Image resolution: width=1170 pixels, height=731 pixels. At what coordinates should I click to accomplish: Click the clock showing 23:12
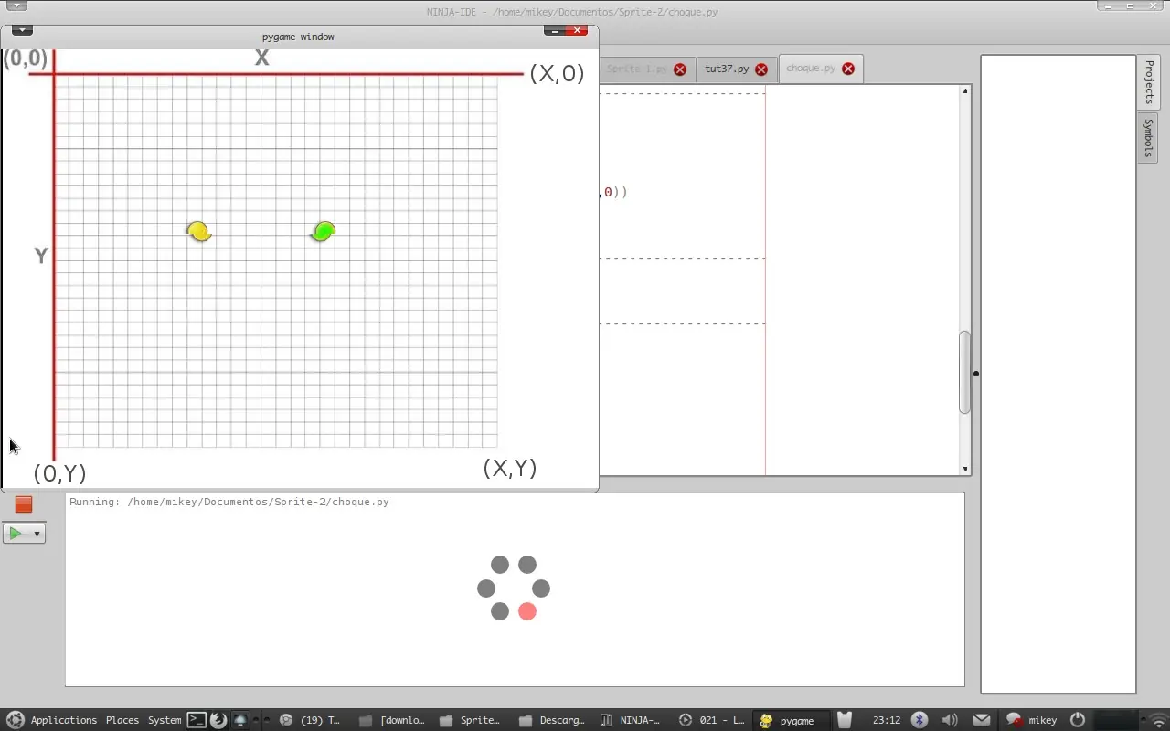pyautogui.click(x=886, y=720)
